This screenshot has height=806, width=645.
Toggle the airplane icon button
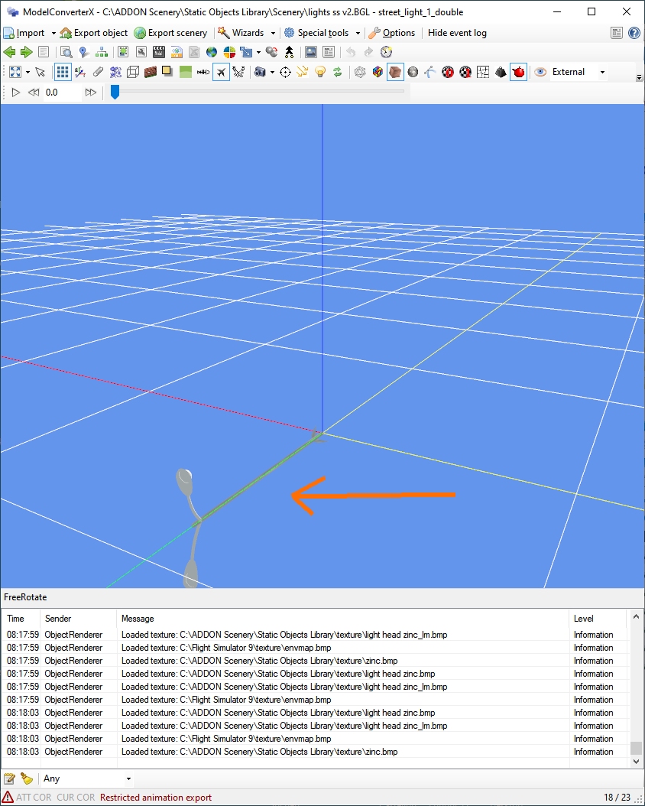[x=221, y=72]
